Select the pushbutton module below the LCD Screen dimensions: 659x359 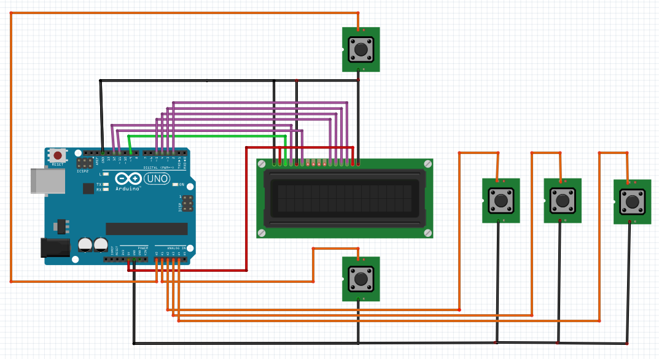[361, 279]
